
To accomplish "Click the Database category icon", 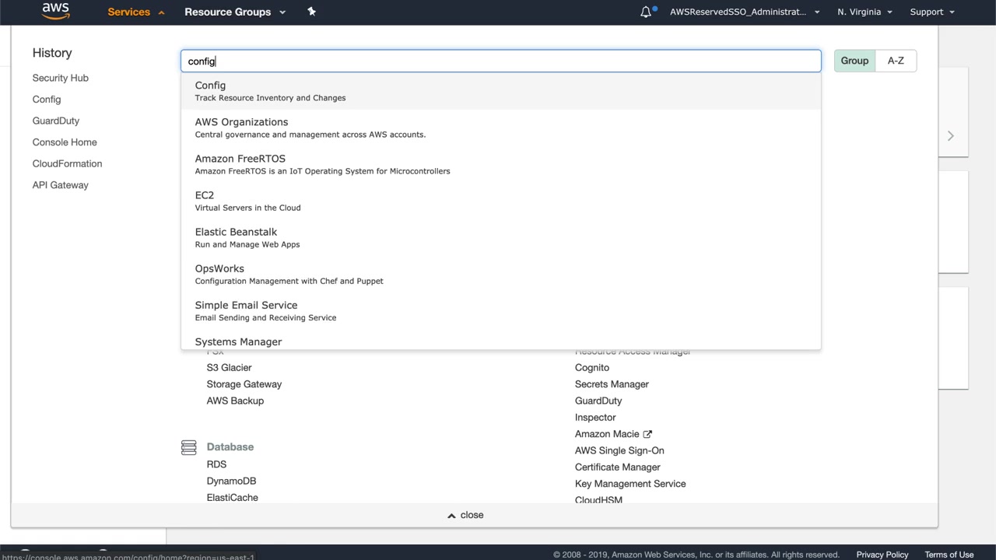I will [188, 447].
